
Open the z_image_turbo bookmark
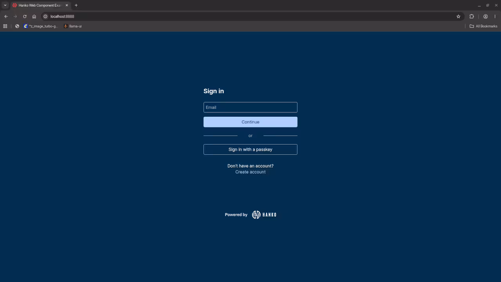click(41, 26)
